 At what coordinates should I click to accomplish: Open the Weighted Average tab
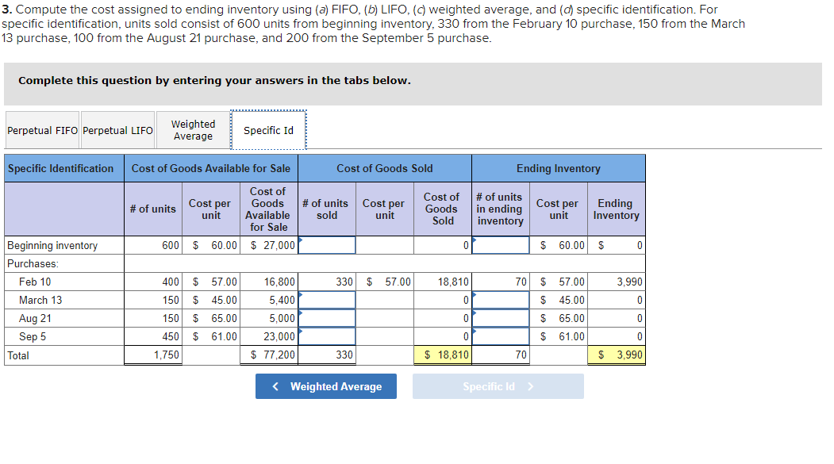pyautogui.click(x=192, y=129)
